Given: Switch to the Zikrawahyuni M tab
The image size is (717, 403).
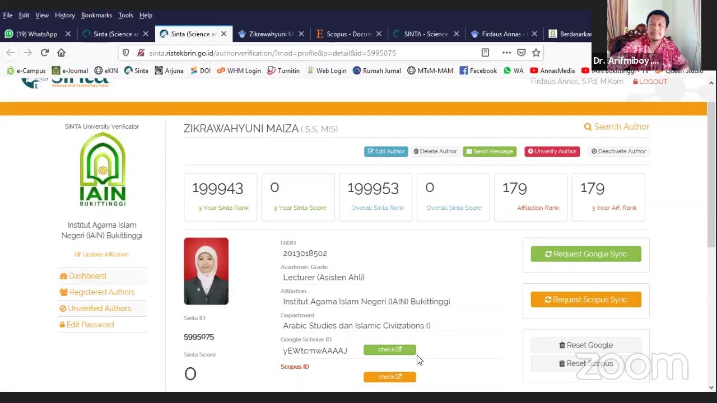Looking at the screenshot, I should (271, 34).
